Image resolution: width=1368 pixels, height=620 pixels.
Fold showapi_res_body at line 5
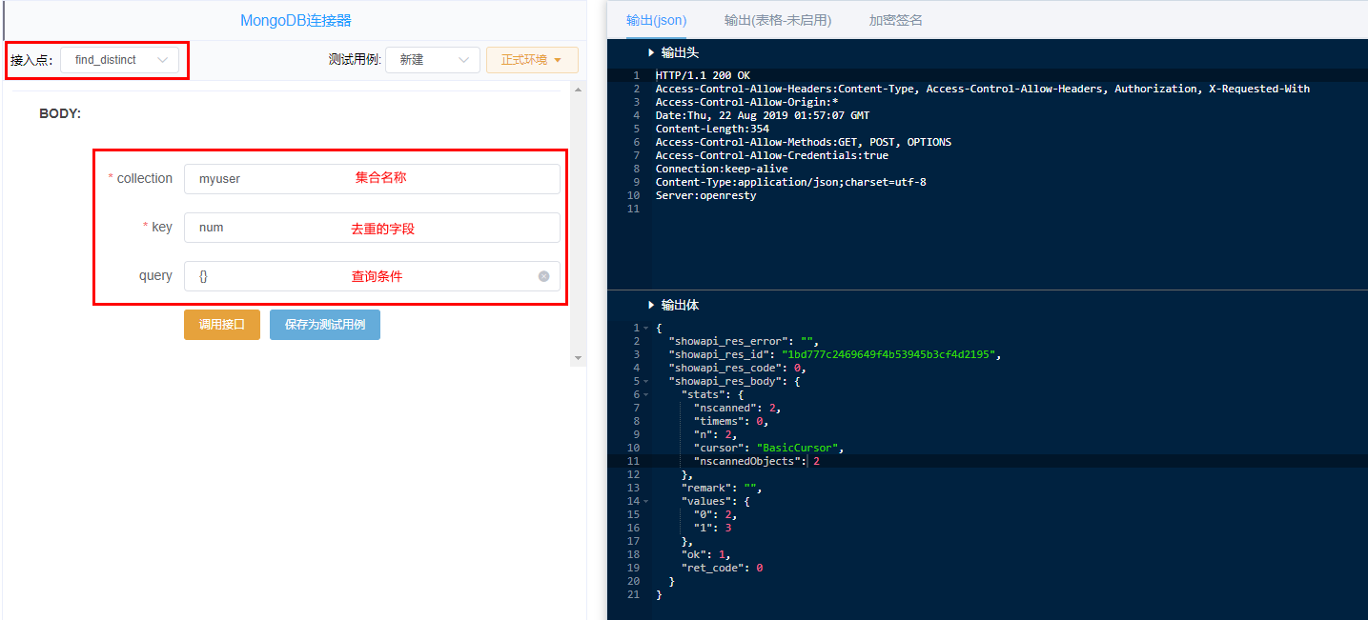(x=646, y=381)
